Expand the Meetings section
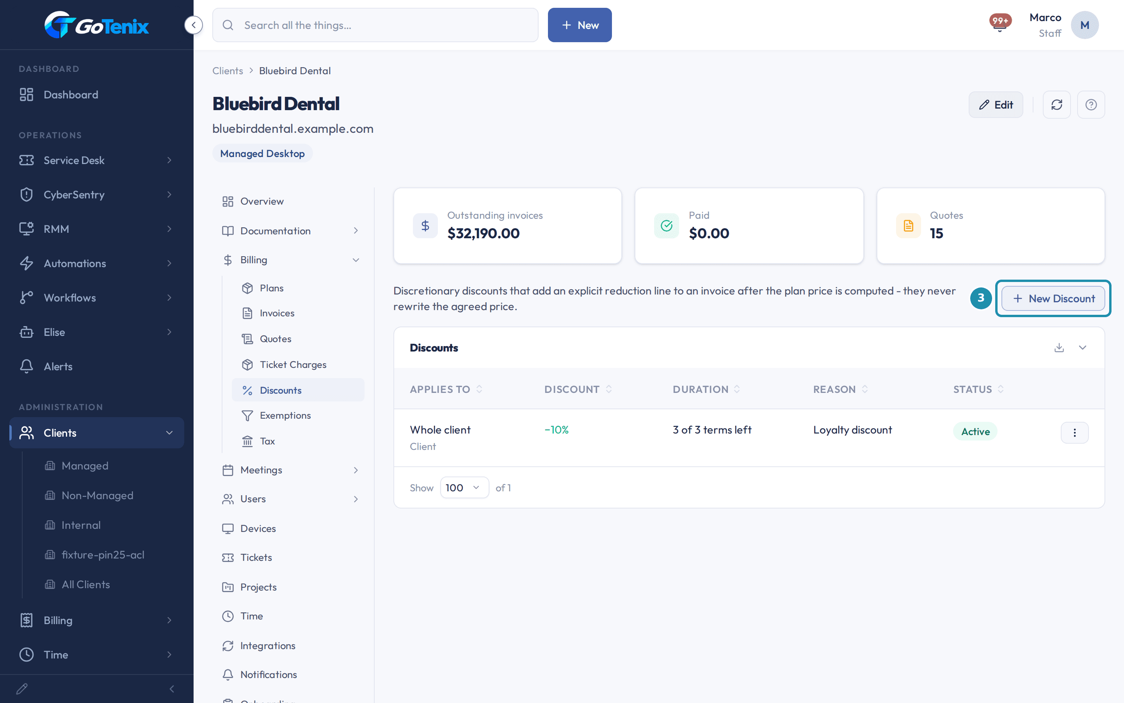Viewport: 1124px width, 703px height. (291, 470)
